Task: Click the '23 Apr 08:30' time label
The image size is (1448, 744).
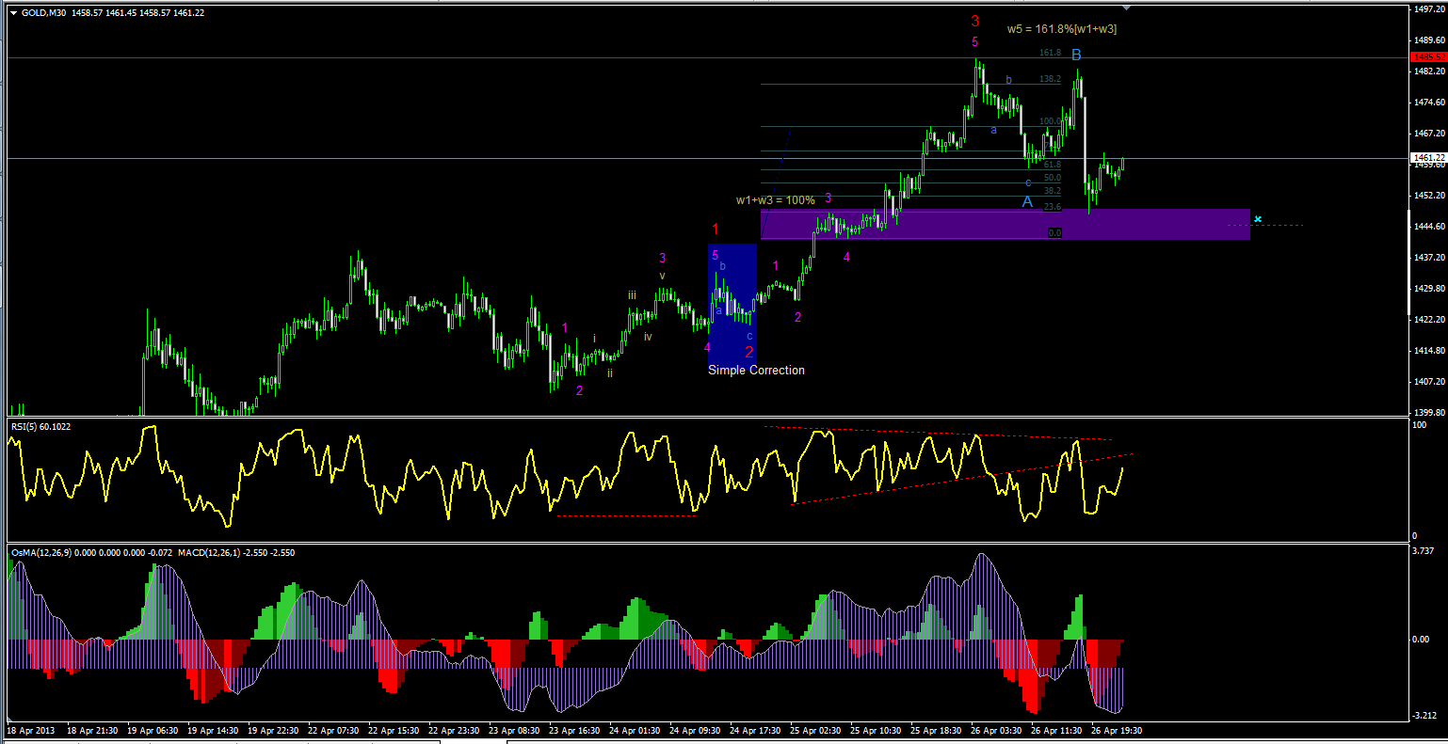Action: pyautogui.click(x=515, y=730)
